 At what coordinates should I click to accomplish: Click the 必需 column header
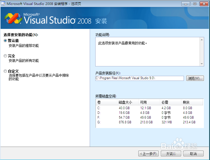(x=171, y=102)
